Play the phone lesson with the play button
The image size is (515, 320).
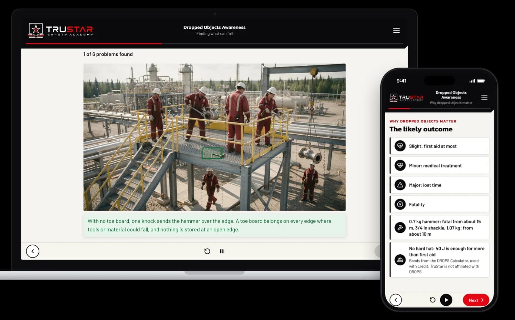tap(446, 300)
